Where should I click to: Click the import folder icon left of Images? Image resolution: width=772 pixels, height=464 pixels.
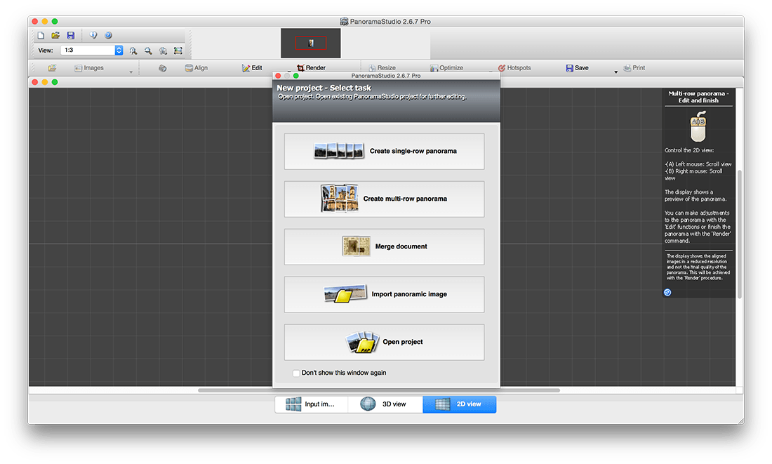pyautogui.click(x=52, y=68)
